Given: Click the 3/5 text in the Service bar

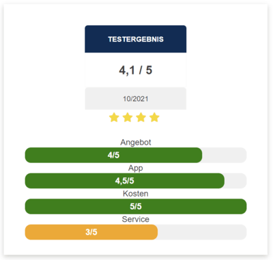Looking at the screenshot, I should tap(91, 232).
